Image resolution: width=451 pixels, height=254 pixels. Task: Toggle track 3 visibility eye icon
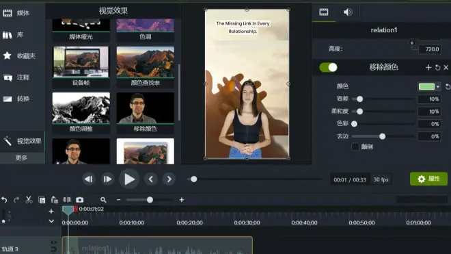[54, 242]
